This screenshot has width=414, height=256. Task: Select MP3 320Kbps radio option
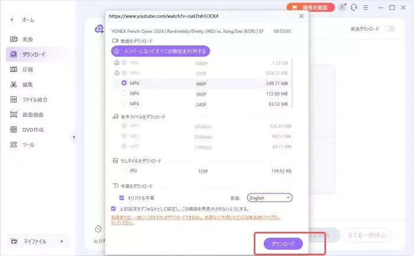pos(124,126)
